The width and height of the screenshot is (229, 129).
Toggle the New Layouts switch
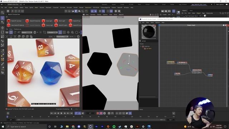click(227, 5)
